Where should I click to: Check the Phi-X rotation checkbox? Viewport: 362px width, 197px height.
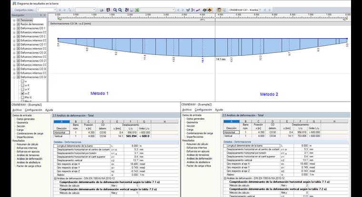22,97
